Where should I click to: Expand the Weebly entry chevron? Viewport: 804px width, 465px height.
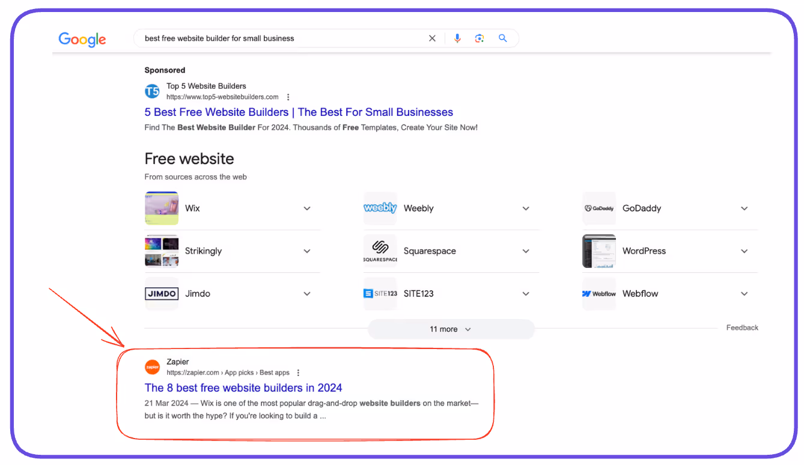526,208
